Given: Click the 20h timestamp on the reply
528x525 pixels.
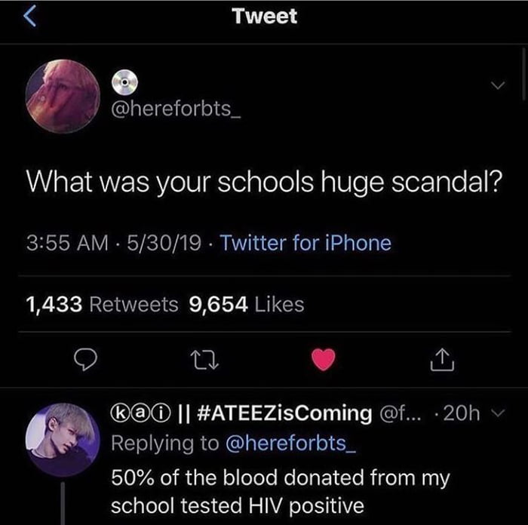Looking at the screenshot, I should click(461, 413).
